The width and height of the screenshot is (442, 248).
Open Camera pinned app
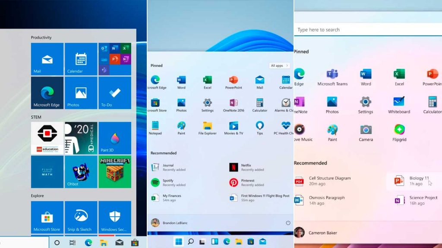(366, 133)
